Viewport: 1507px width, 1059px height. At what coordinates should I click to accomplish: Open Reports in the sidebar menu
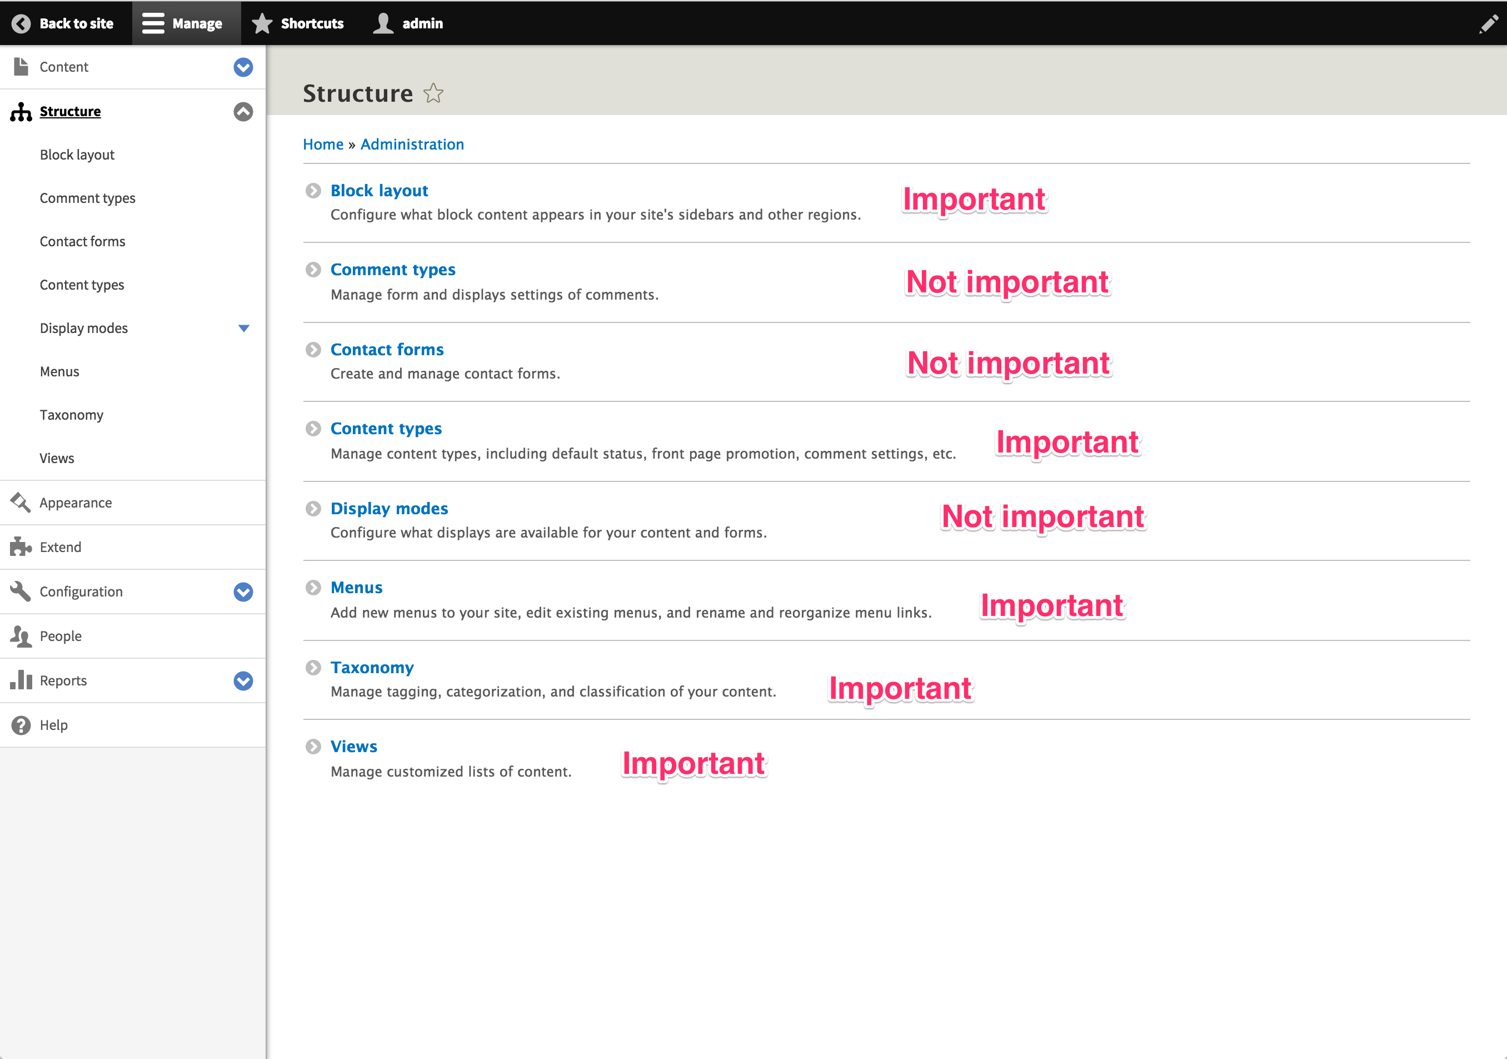(63, 681)
